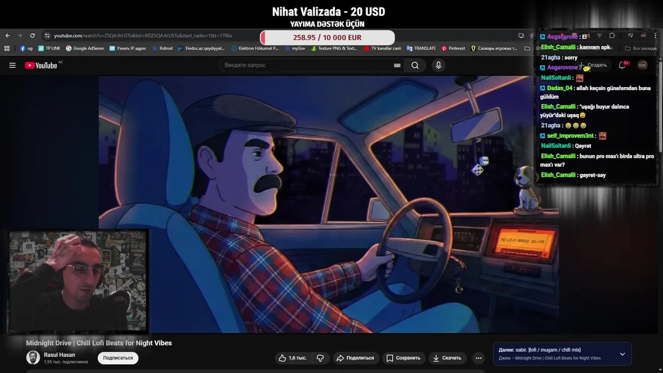Click the 'Nihat Valizada - 20 USD' donation alert
The height and width of the screenshot is (373, 663).
[328, 11]
